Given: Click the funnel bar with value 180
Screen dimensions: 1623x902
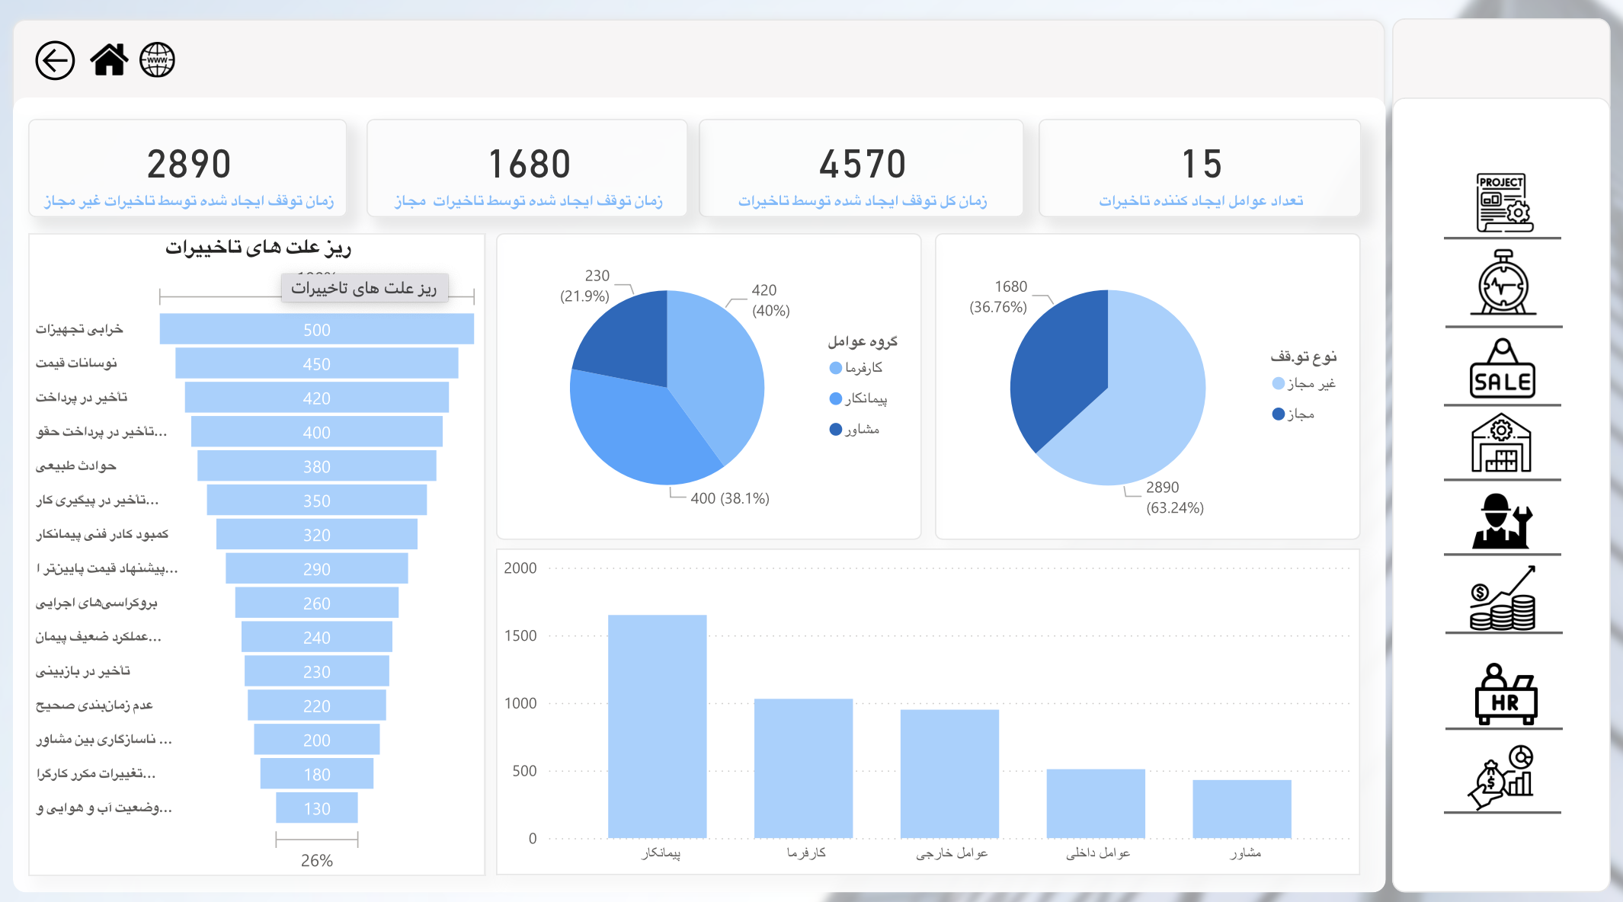Looking at the screenshot, I should (317, 774).
